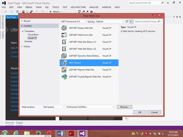Collapse the Installed node
This screenshot has height=137, width=183.
22,26
